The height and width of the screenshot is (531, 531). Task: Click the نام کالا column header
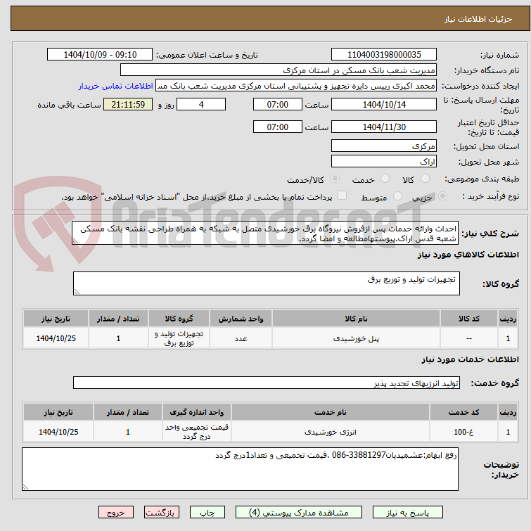point(356,319)
